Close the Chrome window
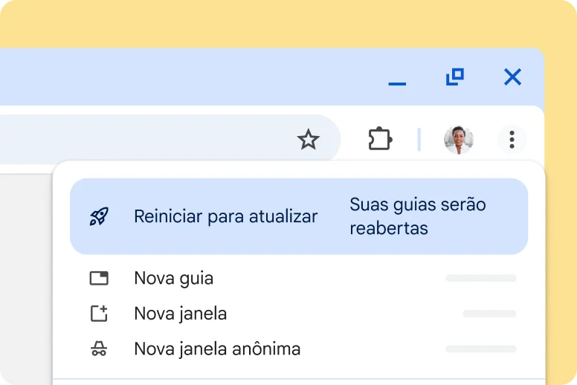This screenshot has width=577, height=385. (x=512, y=77)
